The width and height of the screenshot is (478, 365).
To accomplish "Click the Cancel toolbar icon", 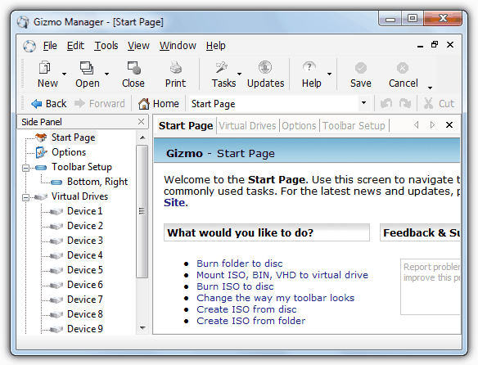I will [x=403, y=68].
